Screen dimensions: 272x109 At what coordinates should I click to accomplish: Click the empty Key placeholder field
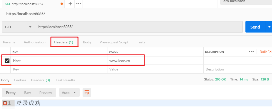coord(59,69)
